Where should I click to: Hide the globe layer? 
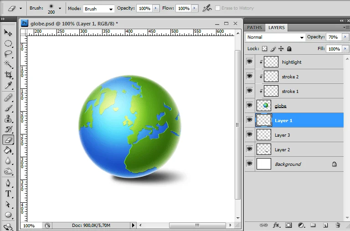250,105
